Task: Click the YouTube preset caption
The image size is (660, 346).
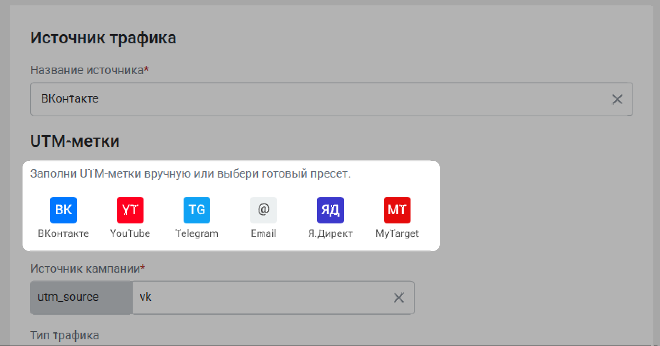Action: (130, 233)
